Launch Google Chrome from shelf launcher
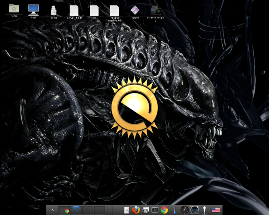Image resolution: width=269 pixels, height=215 pixels. (x=164, y=210)
